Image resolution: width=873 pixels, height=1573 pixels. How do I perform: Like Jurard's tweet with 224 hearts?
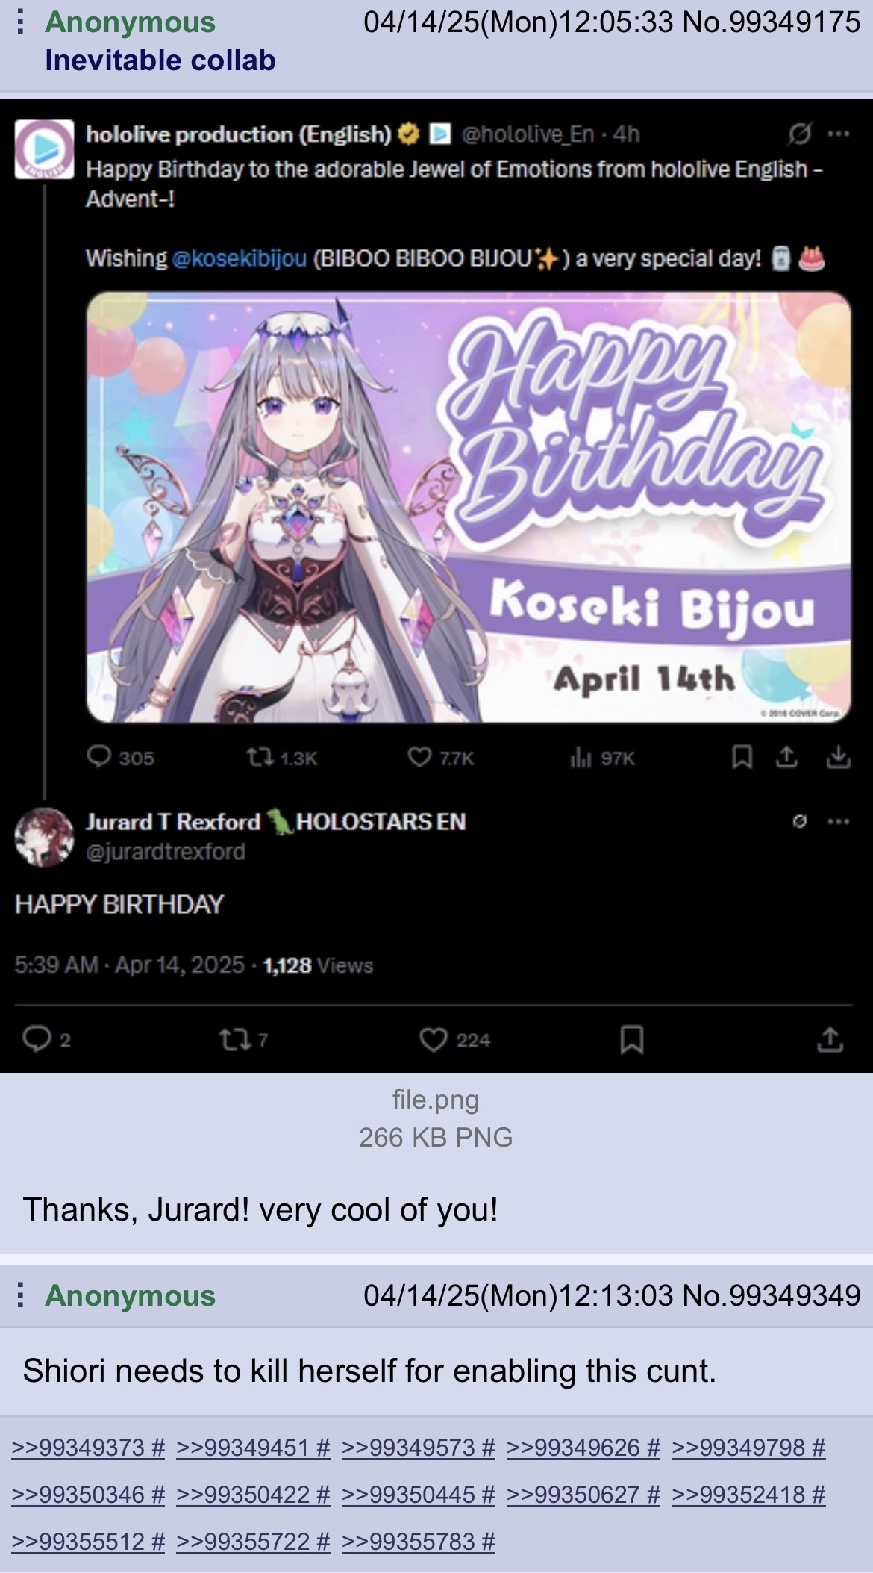433,1040
